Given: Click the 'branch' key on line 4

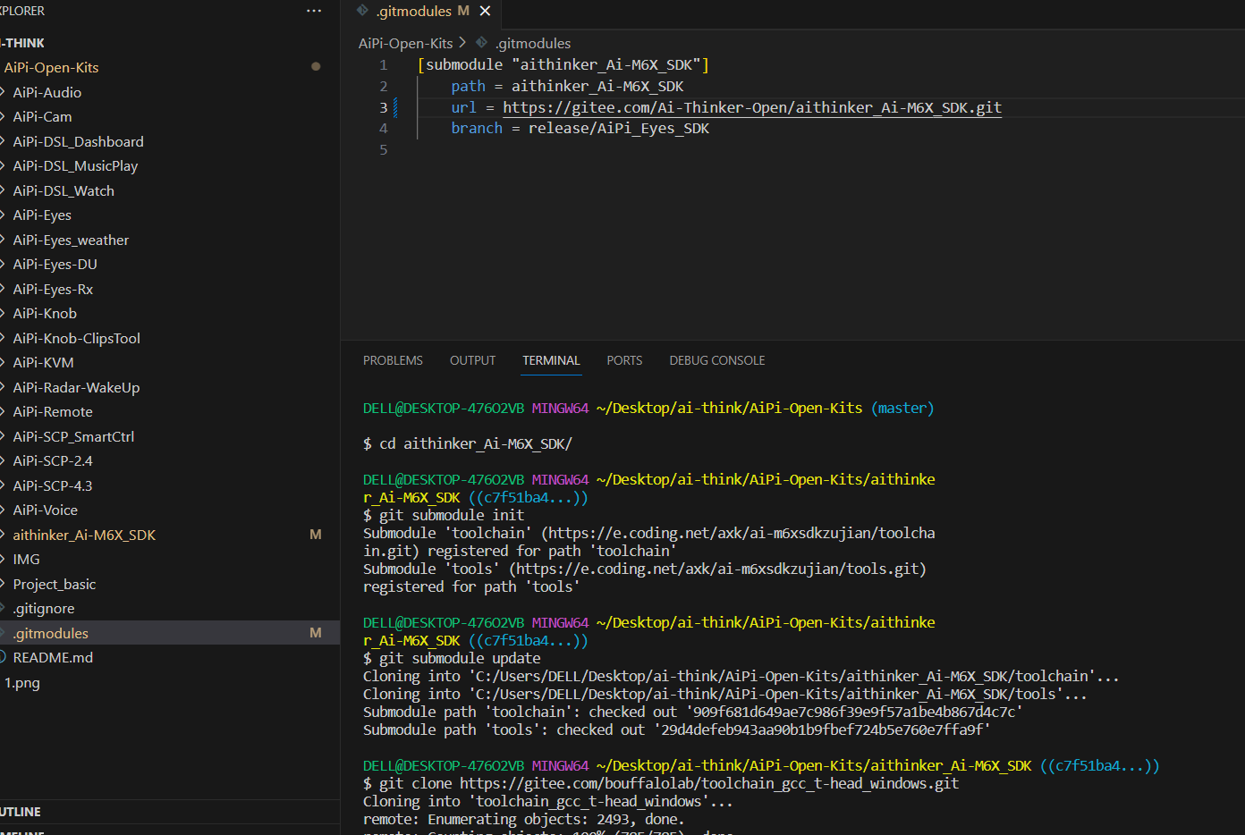Looking at the screenshot, I should point(477,129).
